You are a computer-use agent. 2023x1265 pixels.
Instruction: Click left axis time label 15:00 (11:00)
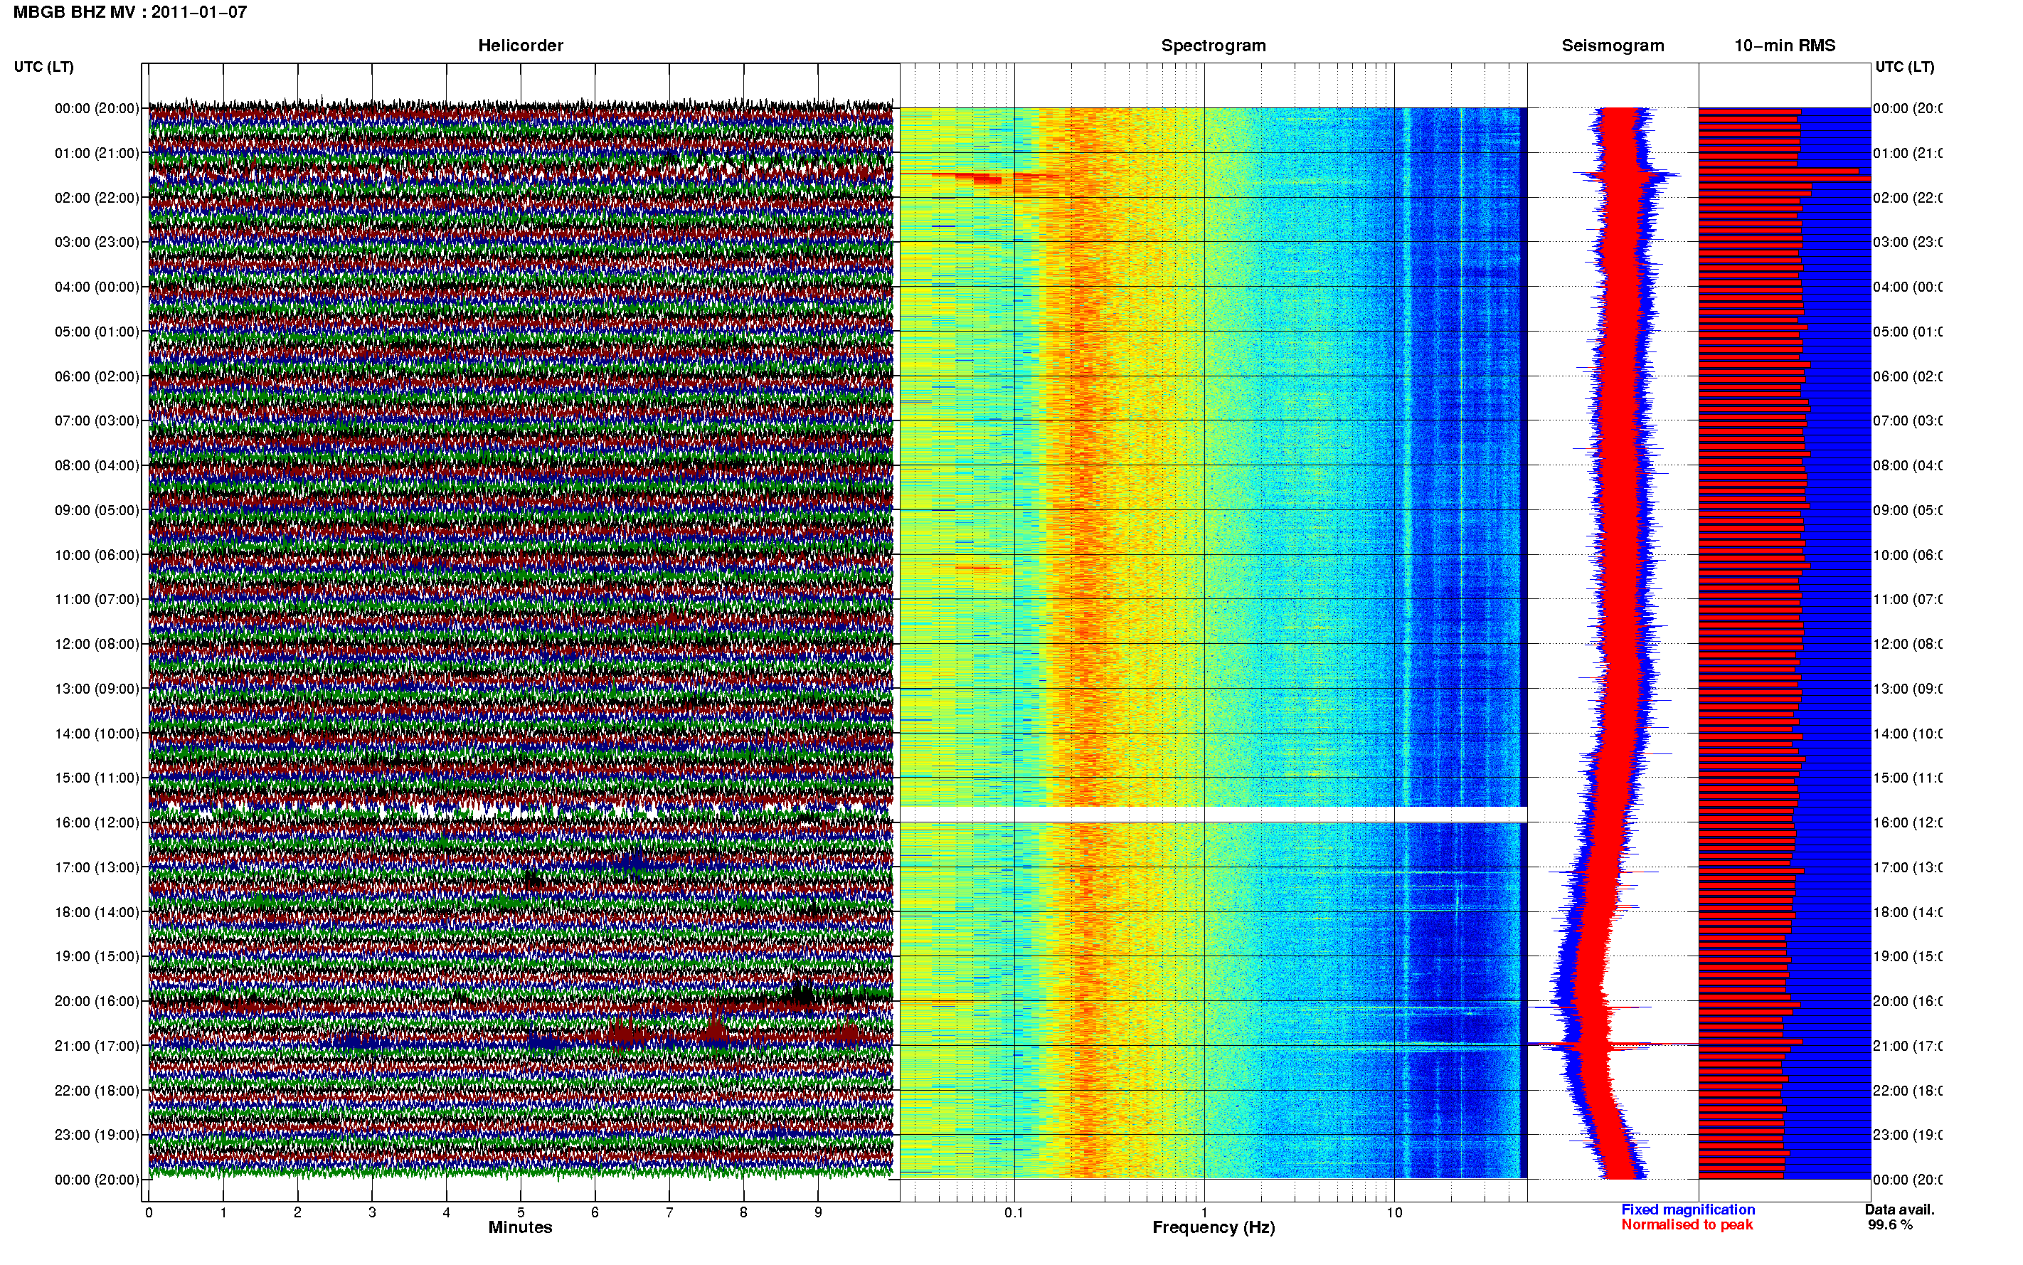97,778
